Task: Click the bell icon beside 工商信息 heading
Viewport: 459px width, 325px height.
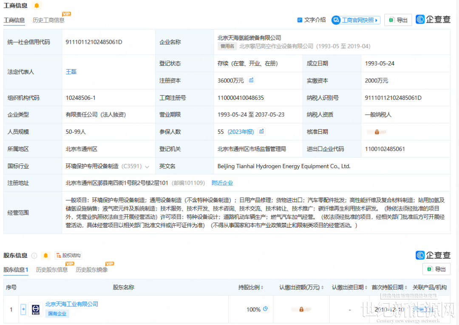Action: (37, 5)
